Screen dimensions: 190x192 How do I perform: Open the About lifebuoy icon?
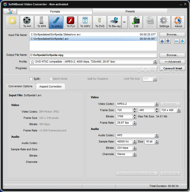[x=178, y=22]
